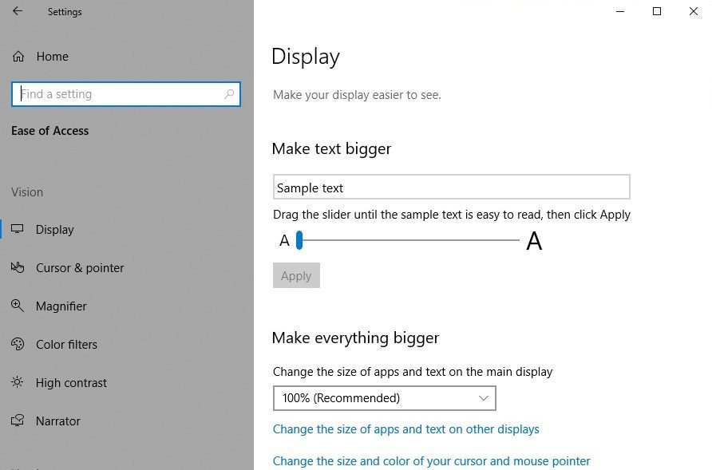This screenshot has height=470, width=712.
Task: Open Home via the house icon
Action: click(18, 57)
